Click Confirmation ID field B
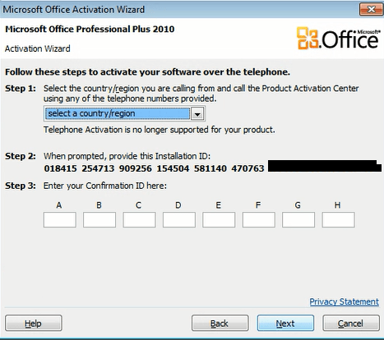Image resolution: width=384 pixels, height=340 pixels. coord(99,219)
